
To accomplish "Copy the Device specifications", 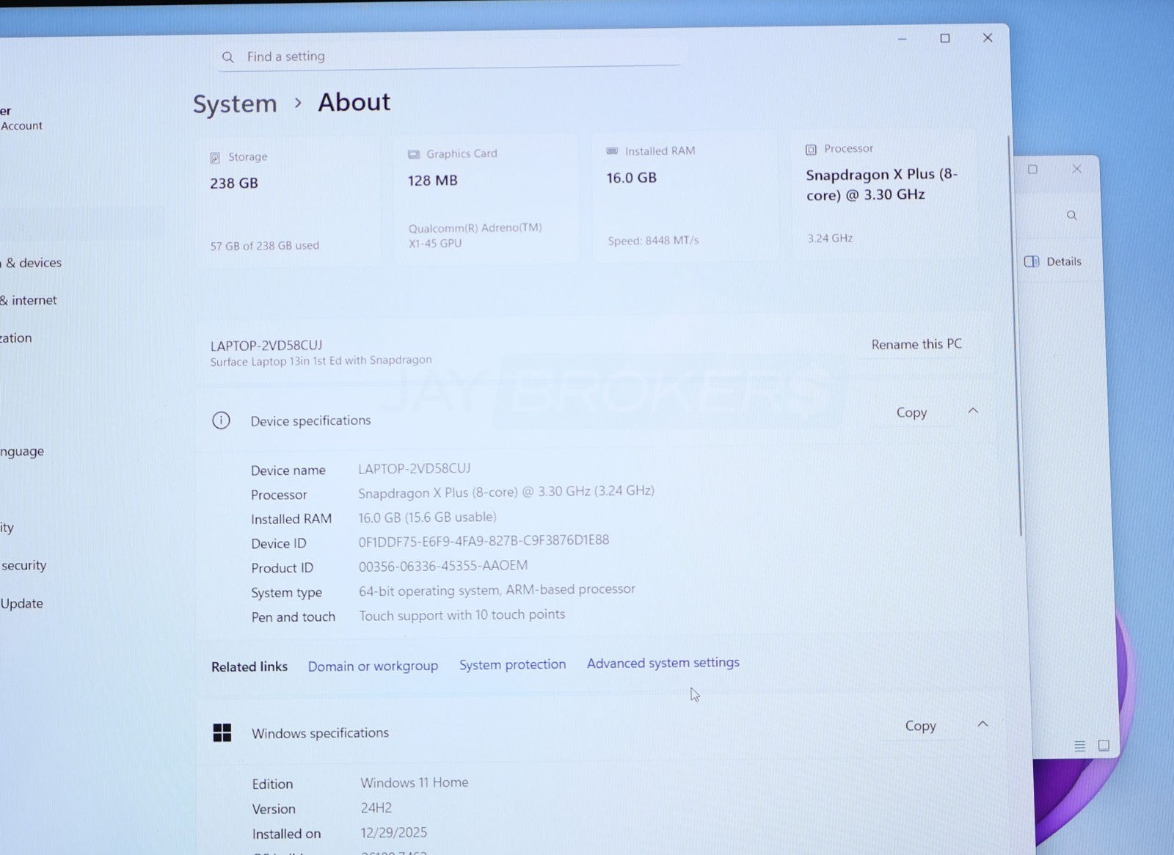I will pos(911,412).
